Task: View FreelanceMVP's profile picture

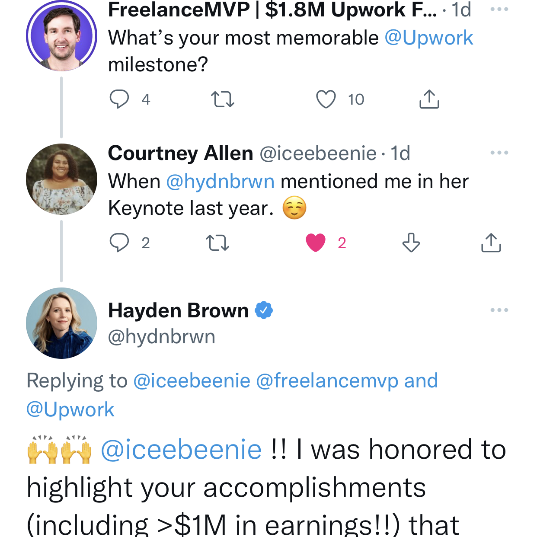Action: coord(61,36)
